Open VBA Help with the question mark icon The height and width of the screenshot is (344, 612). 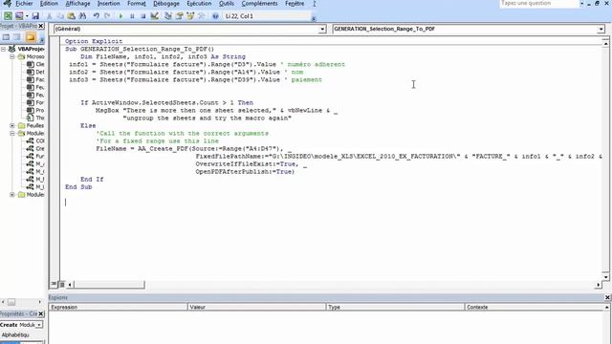click(215, 16)
